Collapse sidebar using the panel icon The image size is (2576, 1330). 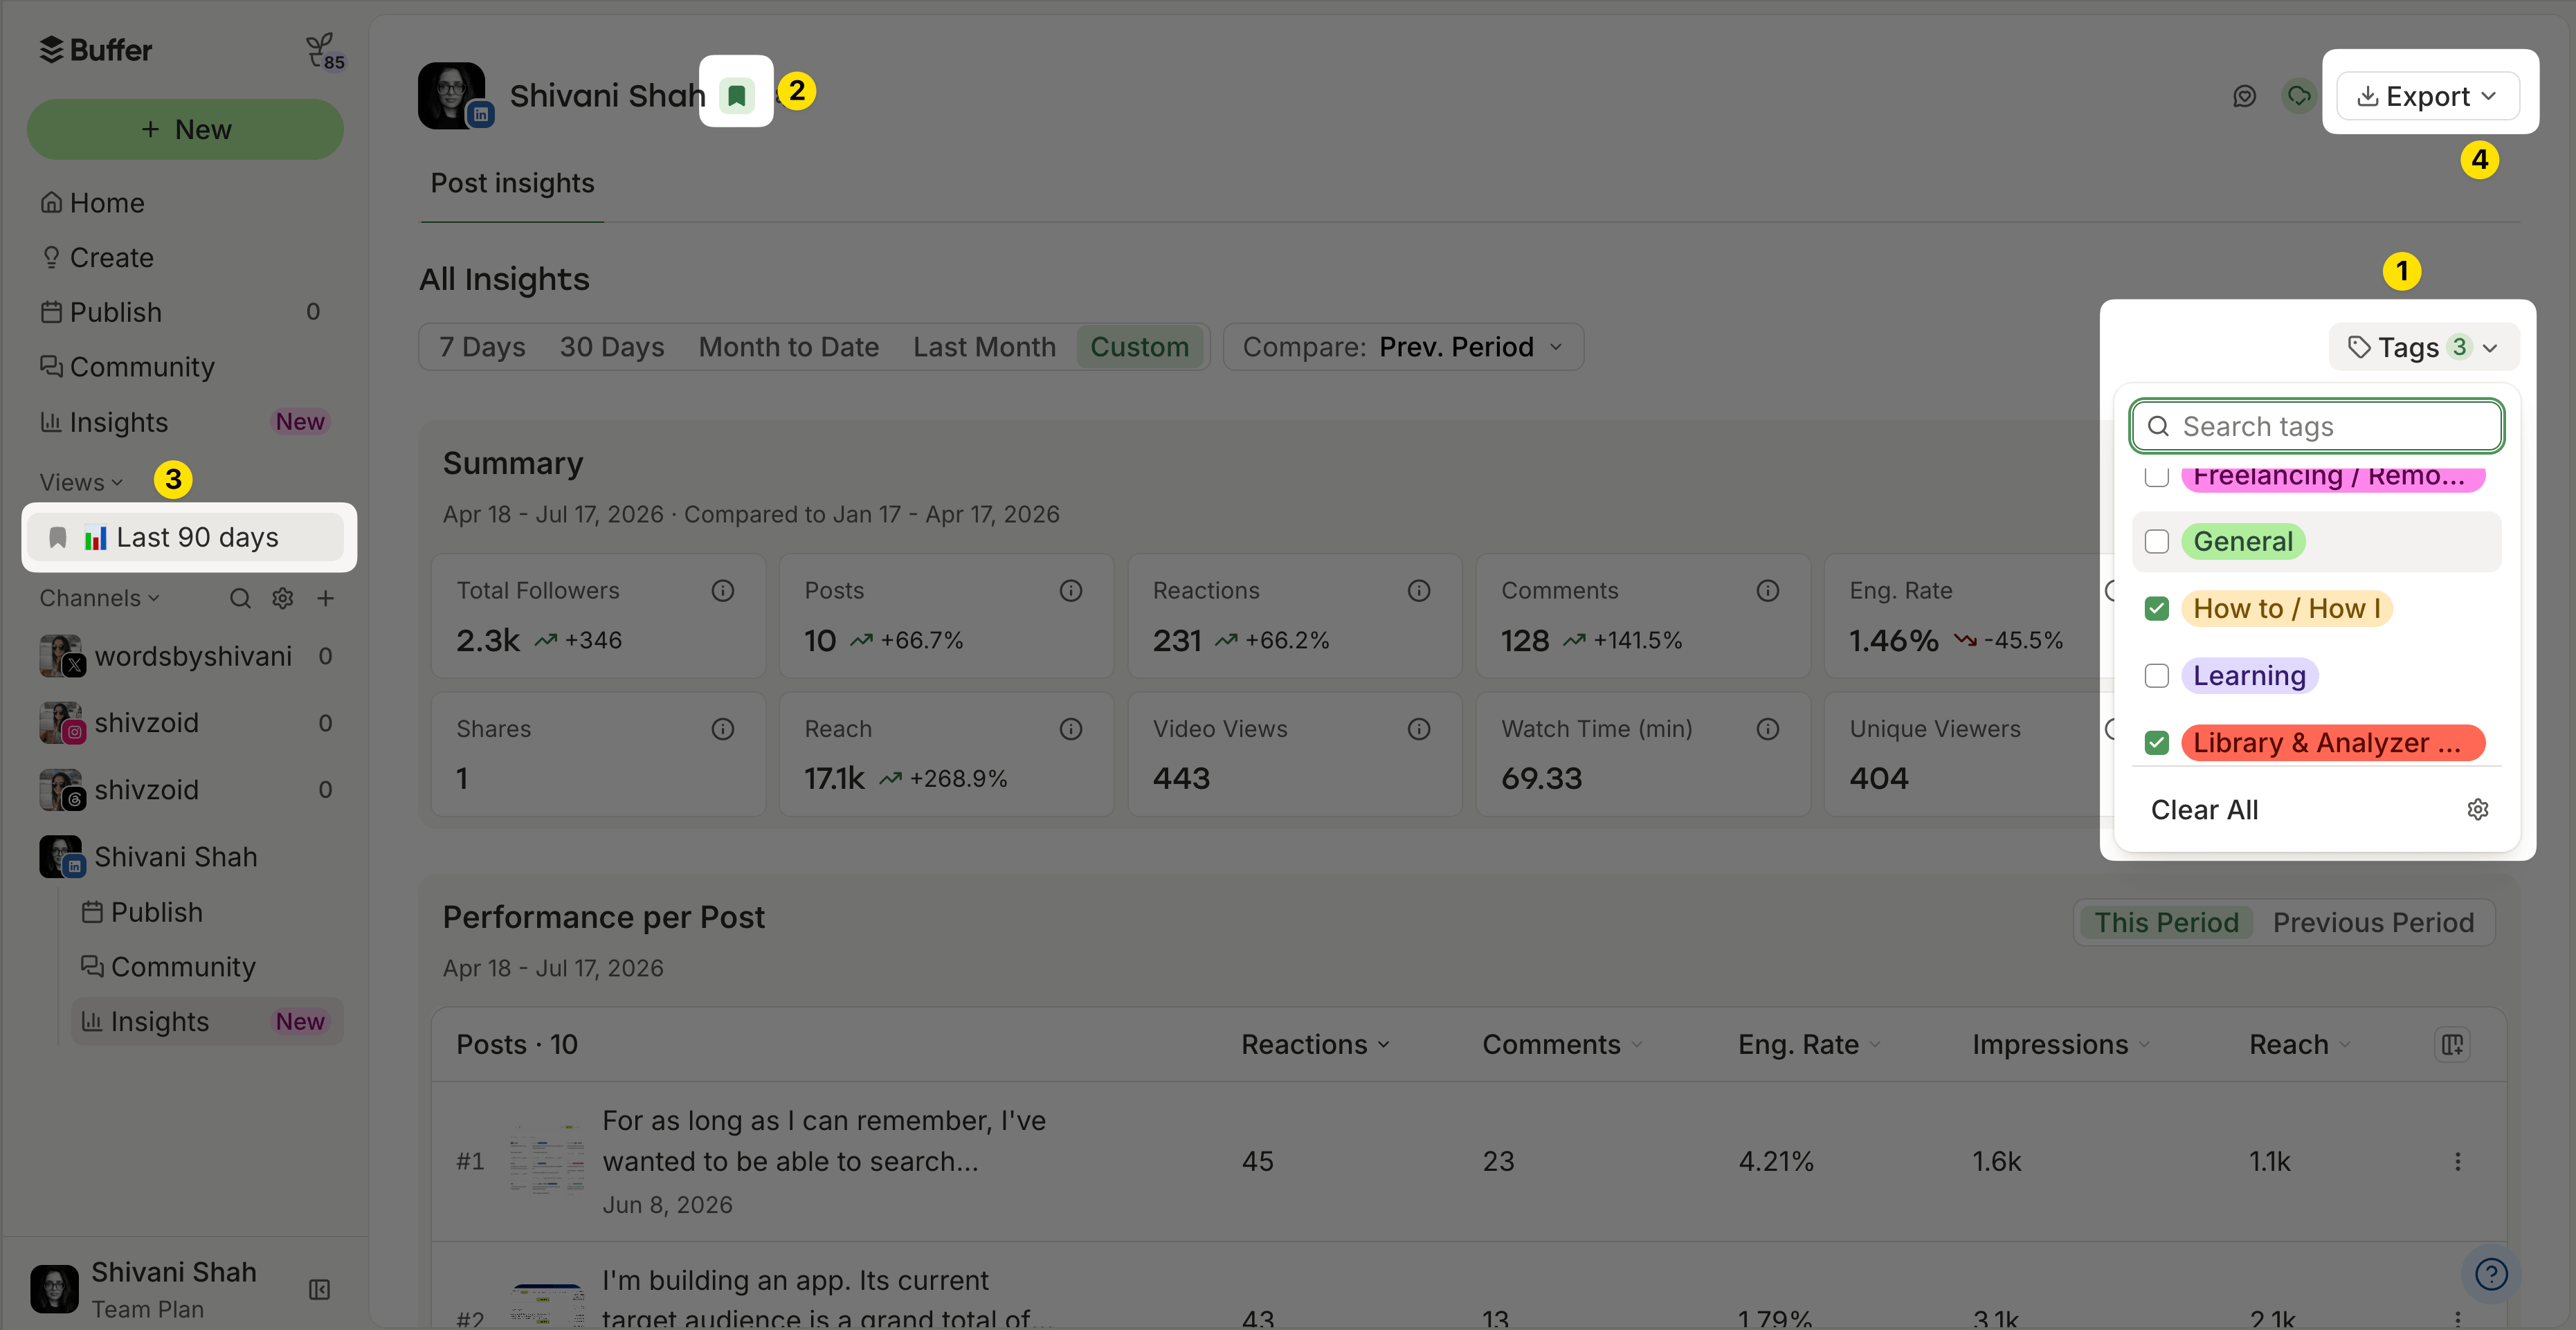coord(319,1289)
